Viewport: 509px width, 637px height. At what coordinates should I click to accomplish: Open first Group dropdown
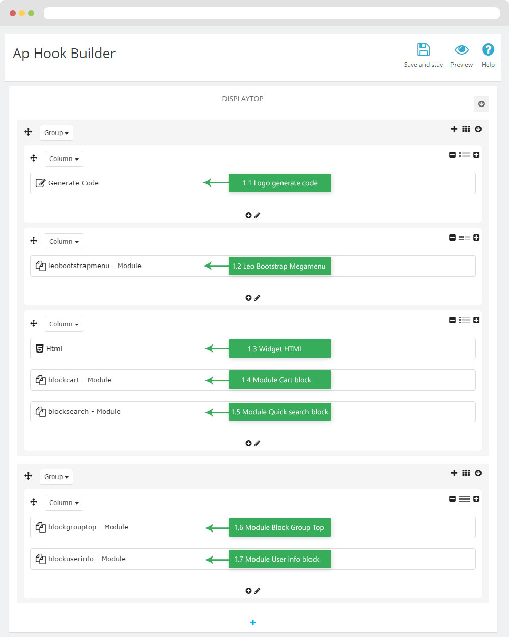56,133
